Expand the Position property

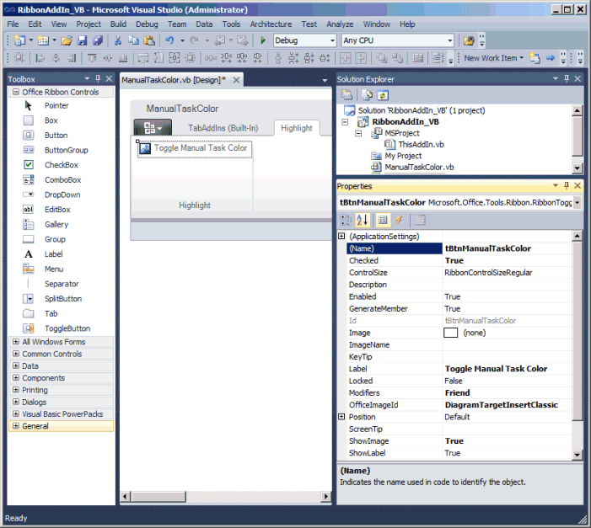[341, 417]
